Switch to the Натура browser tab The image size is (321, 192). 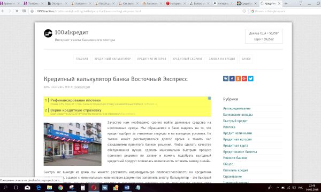point(176,4)
